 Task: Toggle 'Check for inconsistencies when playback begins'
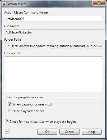(x=7, y=121)
